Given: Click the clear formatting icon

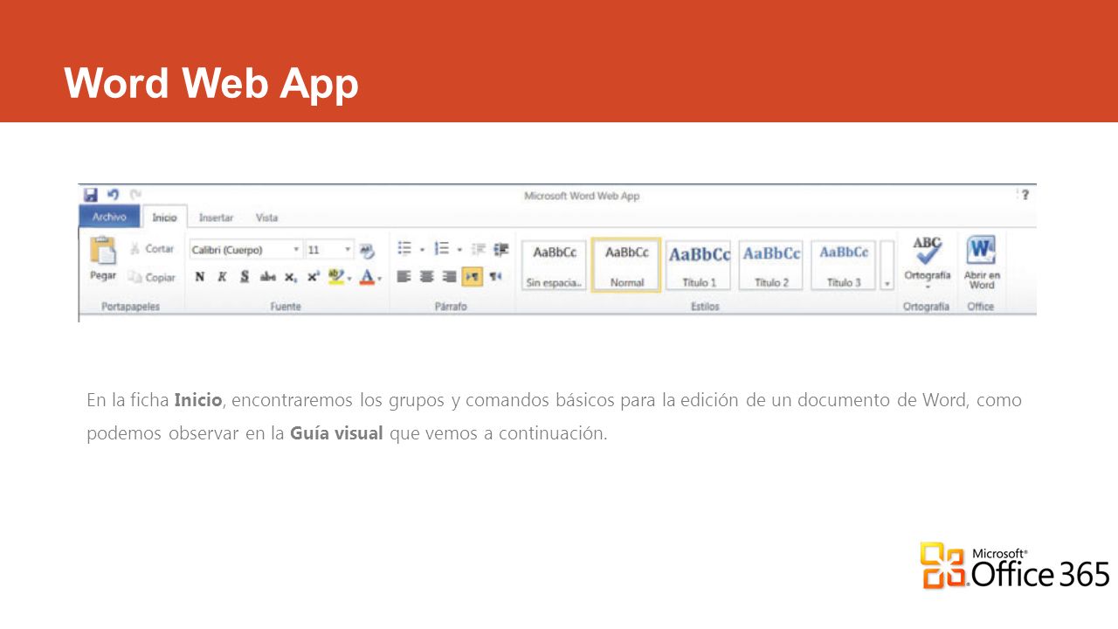Looking at the screenshot, I should (368, 250).
